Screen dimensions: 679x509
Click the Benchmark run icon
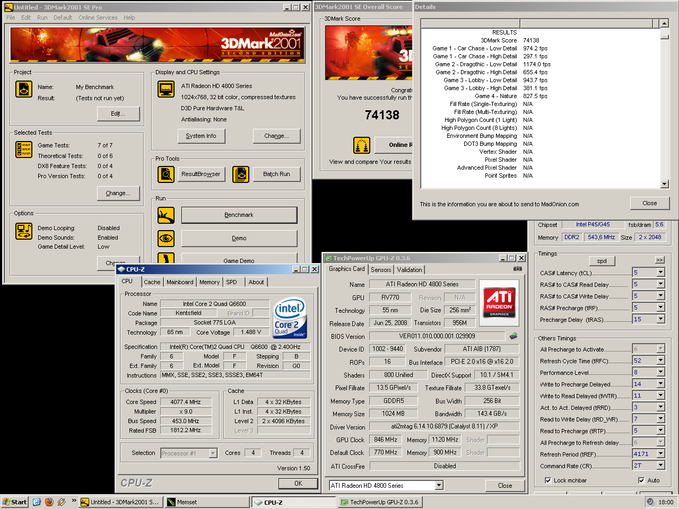166,215
